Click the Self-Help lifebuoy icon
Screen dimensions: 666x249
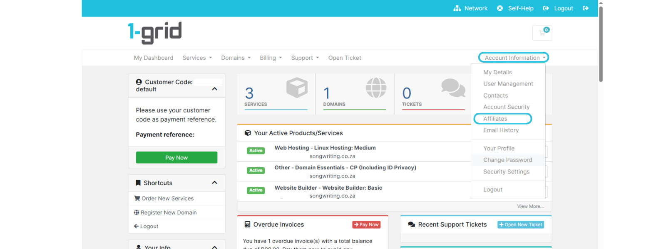pyautogui.click(x=500, y=8)
